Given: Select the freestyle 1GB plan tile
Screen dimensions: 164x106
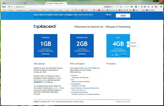Looking at the screenshot, I should [x=46, y=46].
